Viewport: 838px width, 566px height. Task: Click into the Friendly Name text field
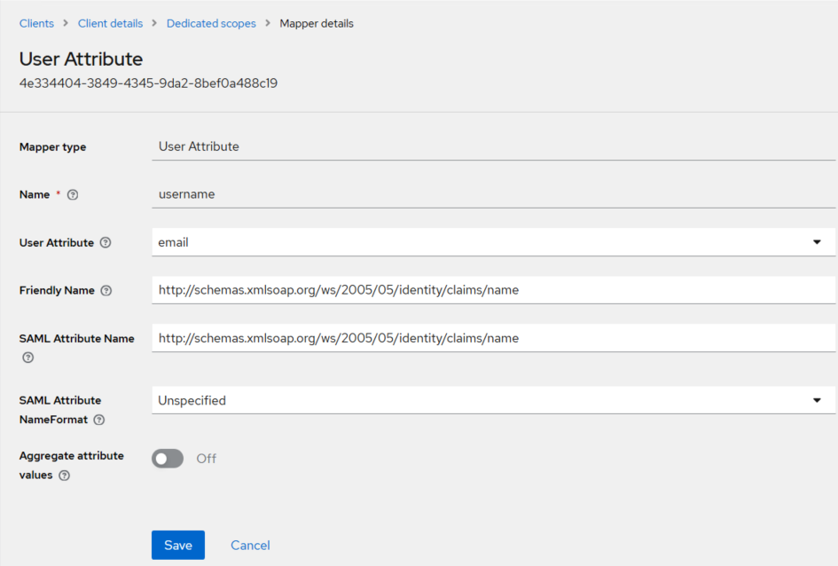pyautogui.click(x=493, y=290)
